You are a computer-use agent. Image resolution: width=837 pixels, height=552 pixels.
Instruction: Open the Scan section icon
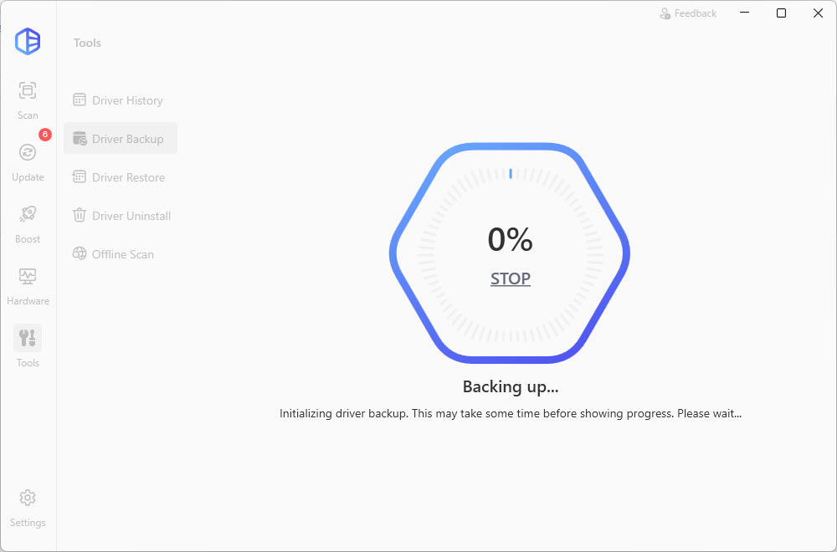click(28, 90)
